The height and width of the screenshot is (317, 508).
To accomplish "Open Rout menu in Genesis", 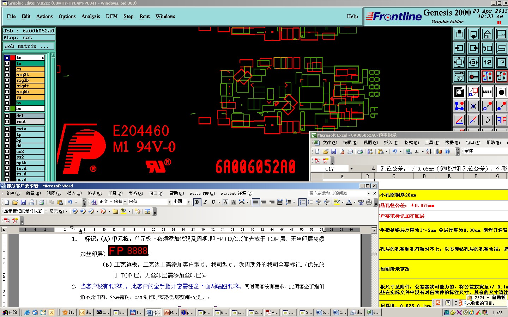I will pyautogui.click(x=145, y=16).
